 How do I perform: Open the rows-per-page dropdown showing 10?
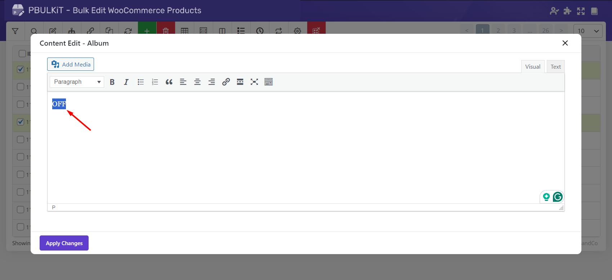(x=588, y=31)
